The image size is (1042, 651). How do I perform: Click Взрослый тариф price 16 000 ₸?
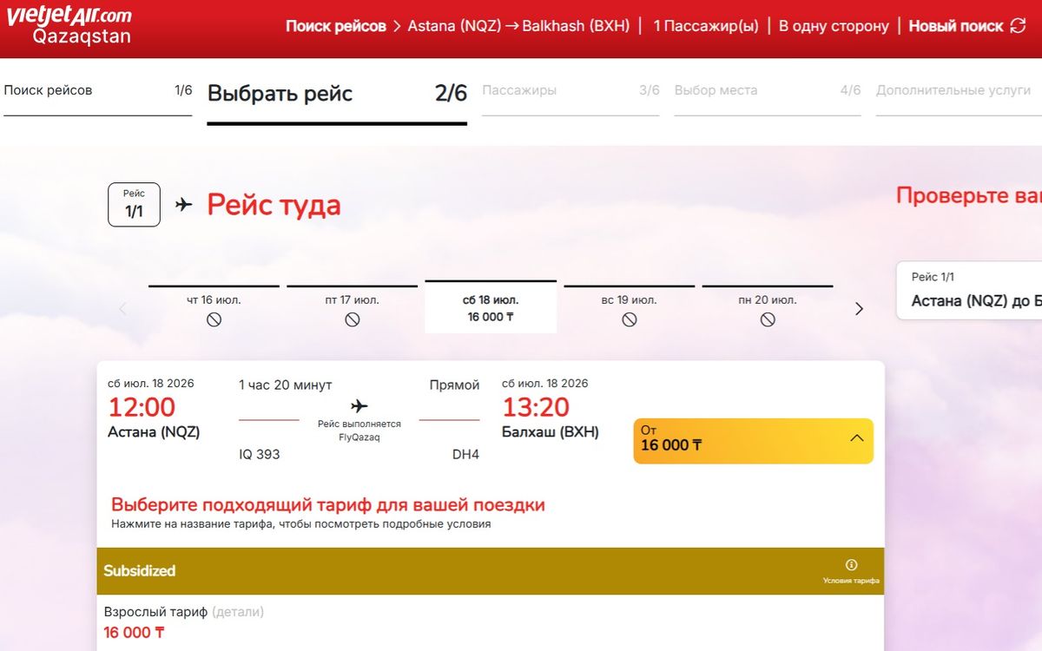pyautogui.click(x=134, y=633)
